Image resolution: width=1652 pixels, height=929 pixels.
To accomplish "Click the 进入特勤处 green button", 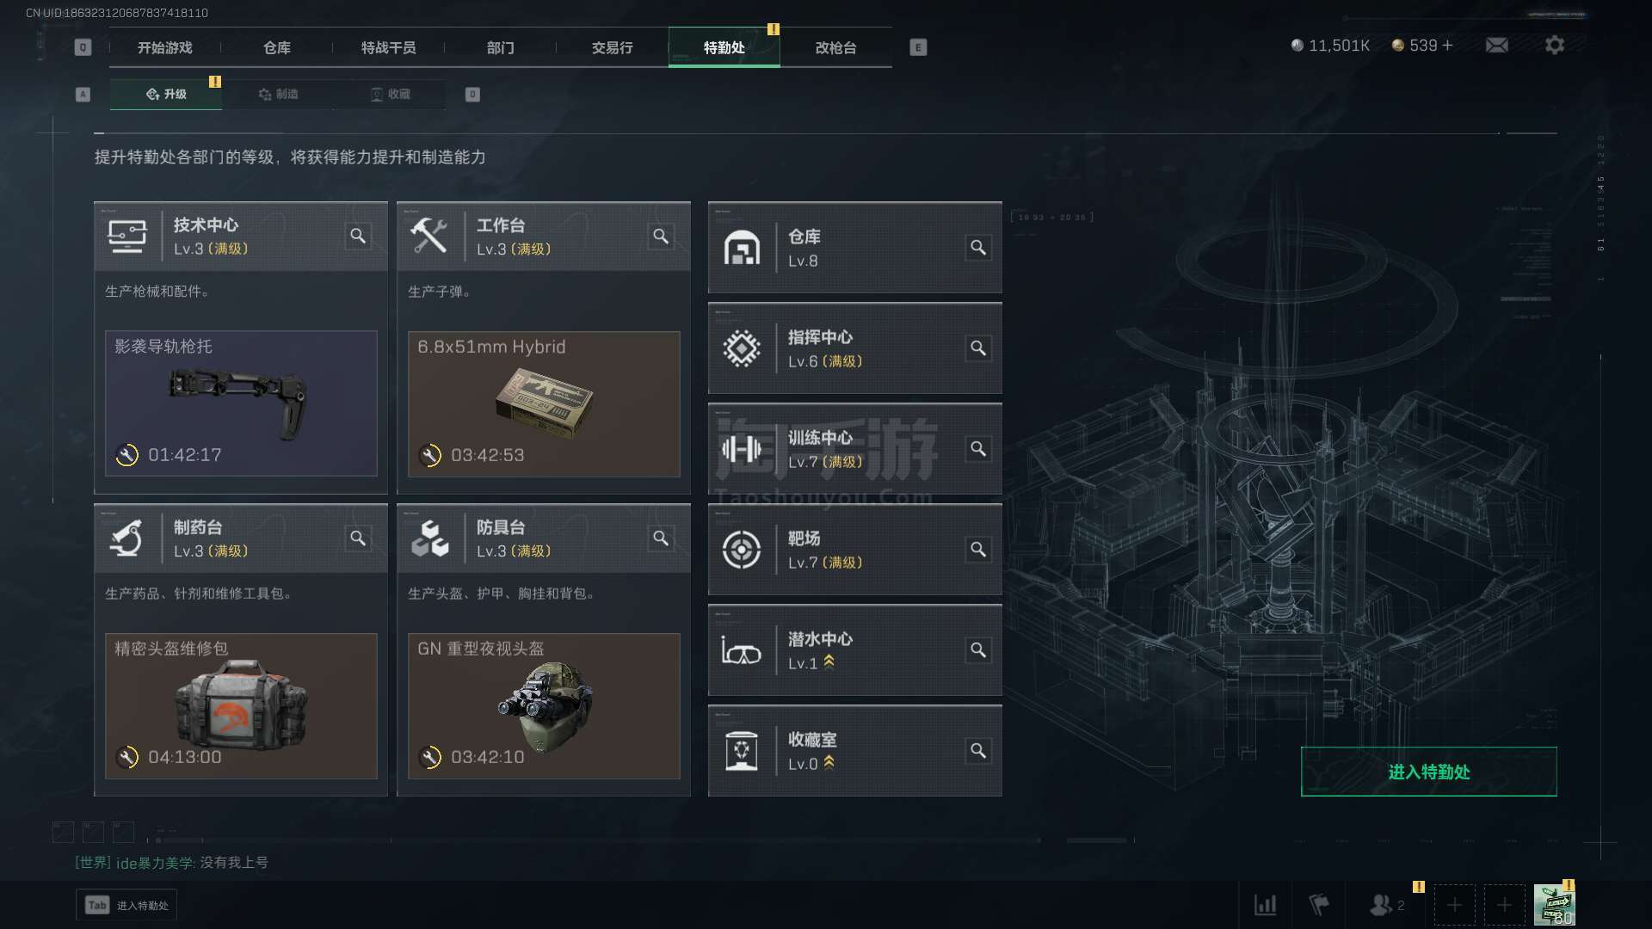I will click(x=1428, y=772).
